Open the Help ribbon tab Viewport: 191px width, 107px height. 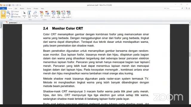pyautogui.click(x=42, y=9)
